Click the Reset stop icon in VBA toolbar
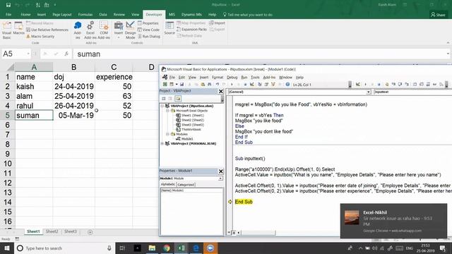Screen dimensions: 452x254 [x=245, y=85]
